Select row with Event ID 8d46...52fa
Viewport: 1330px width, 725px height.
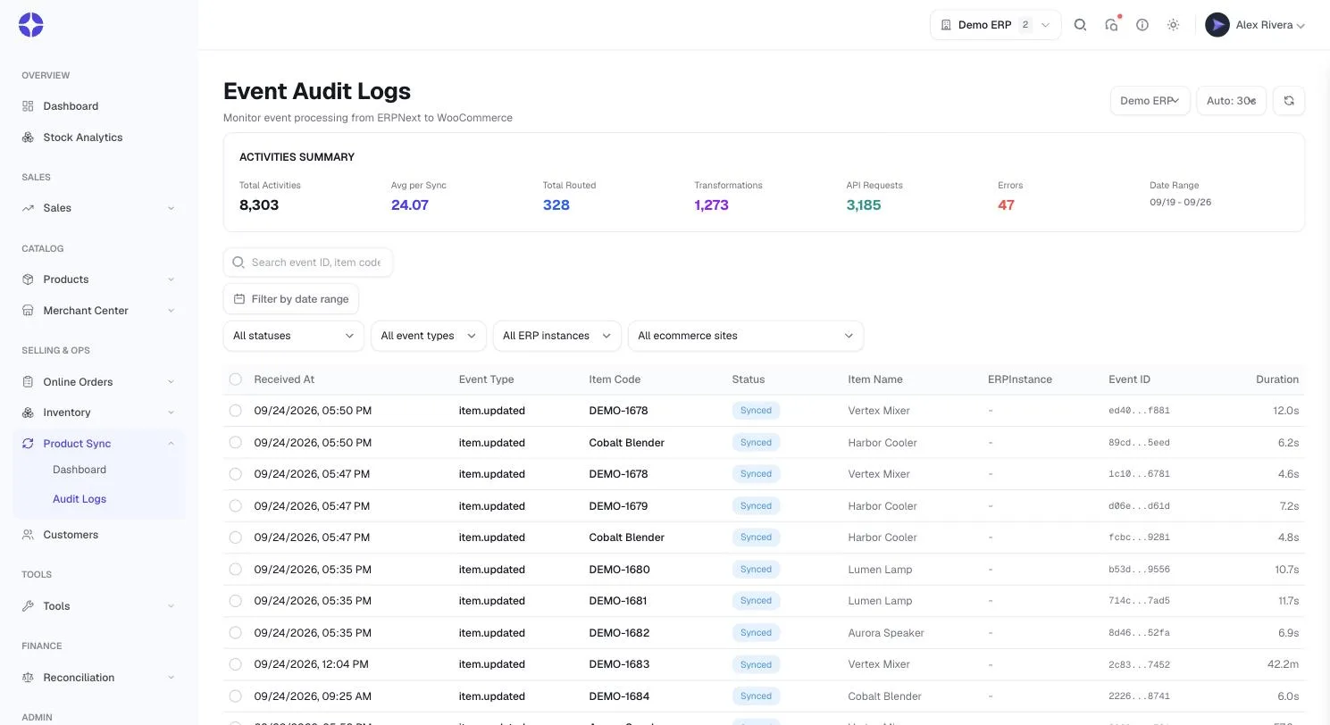[236, 632]
